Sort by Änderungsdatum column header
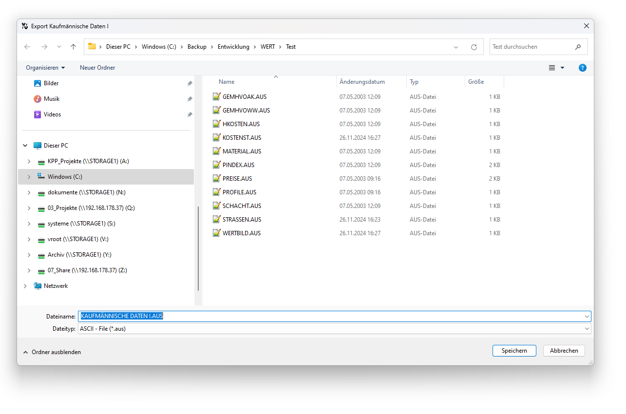Viewport: 626px width, 414px height. click(x=362, y=82)
